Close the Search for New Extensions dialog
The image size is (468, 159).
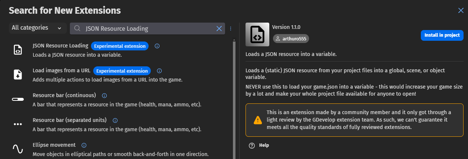point(461,10)
